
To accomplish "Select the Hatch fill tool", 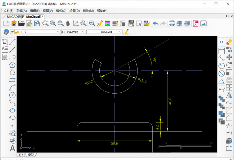I will [x=5, y=57].
